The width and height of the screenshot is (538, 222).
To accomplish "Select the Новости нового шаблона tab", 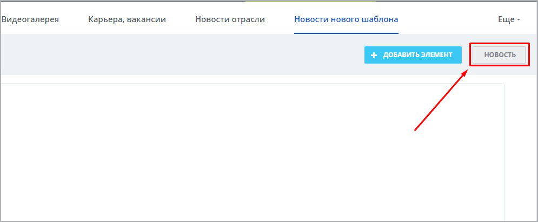I will pos(346,19).
